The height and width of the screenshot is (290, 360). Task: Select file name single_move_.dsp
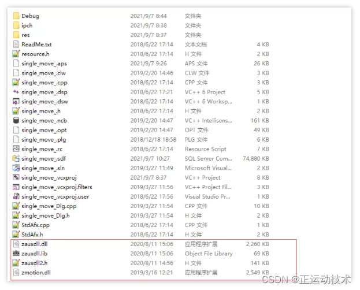pyautogui.click(x=44, y=92)
